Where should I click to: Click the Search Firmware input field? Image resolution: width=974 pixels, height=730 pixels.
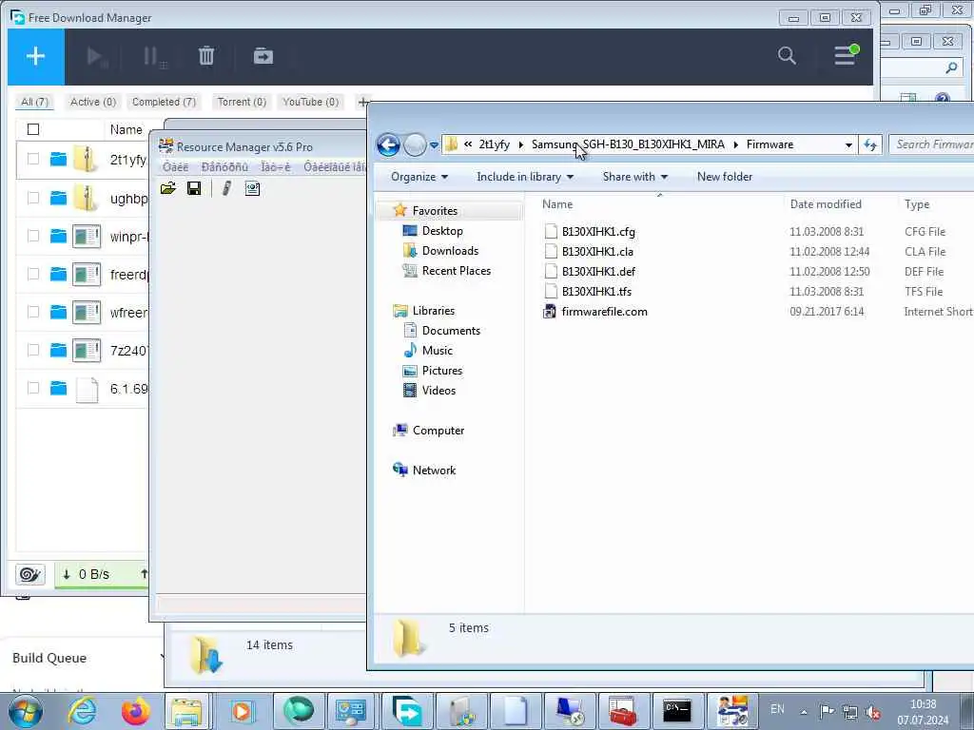click(932, 144)
